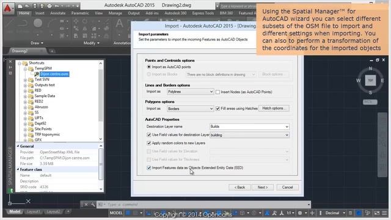
Task: Open the WCS dropdown under ViewCube
Action: click(370, 102)
